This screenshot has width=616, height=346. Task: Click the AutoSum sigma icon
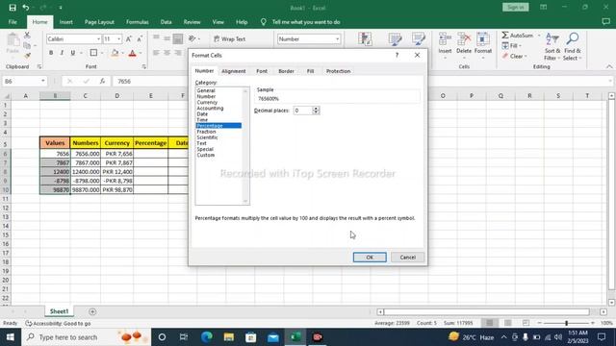(x=505, y=36)
